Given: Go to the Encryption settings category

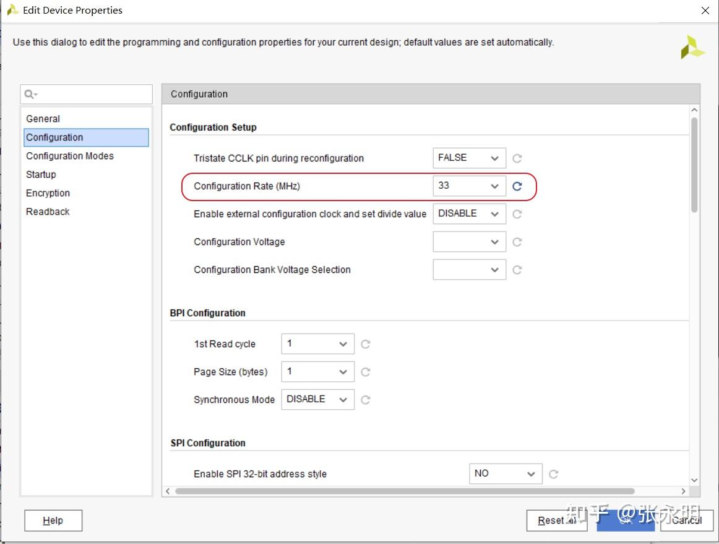Looking at the screenshot, I should [x=48, y=193].
